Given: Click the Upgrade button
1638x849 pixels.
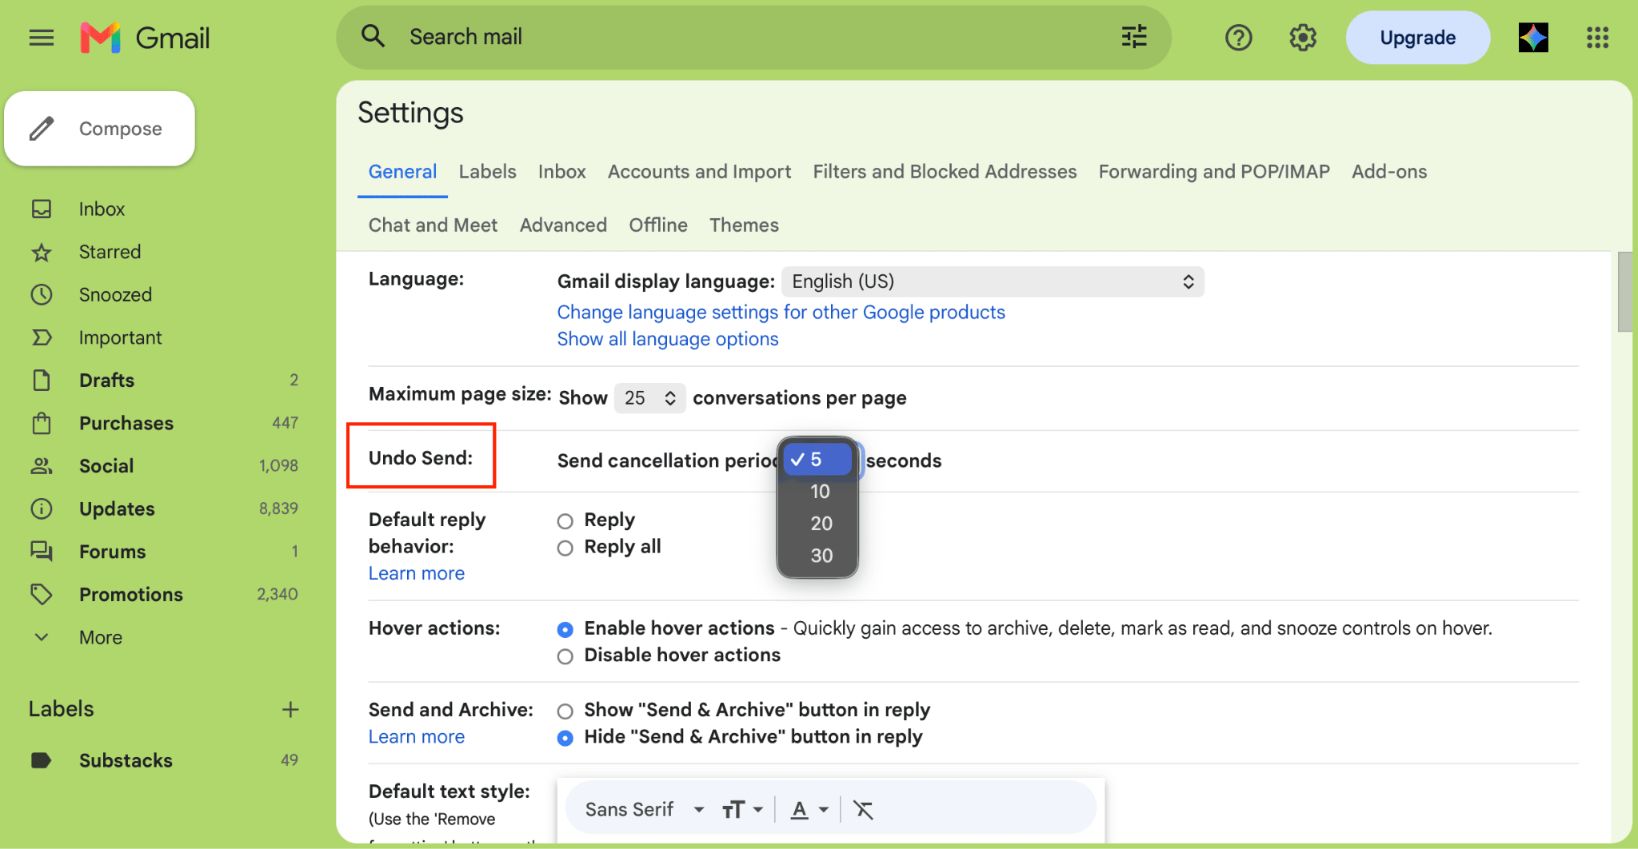Looking at the screenshot, I should coord(1417,38).
